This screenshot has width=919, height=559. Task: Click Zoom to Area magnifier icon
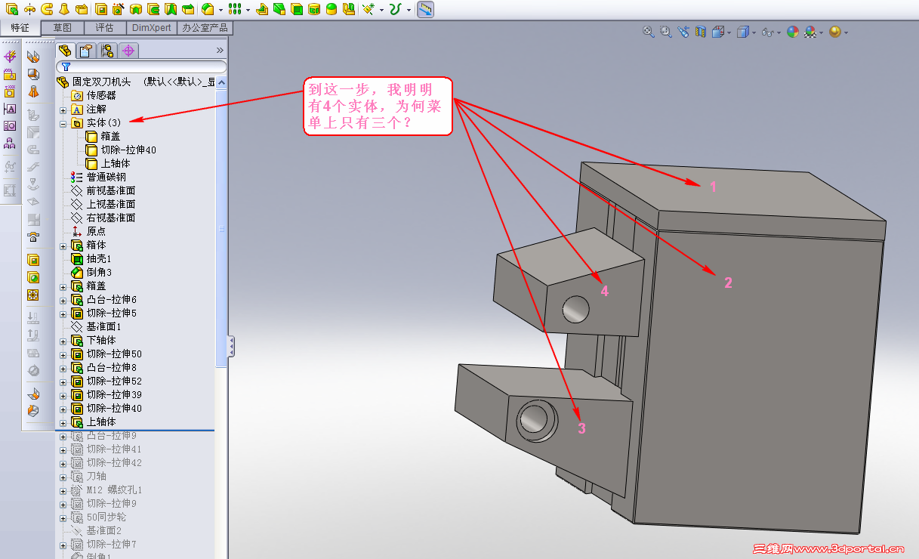point(665,32)
